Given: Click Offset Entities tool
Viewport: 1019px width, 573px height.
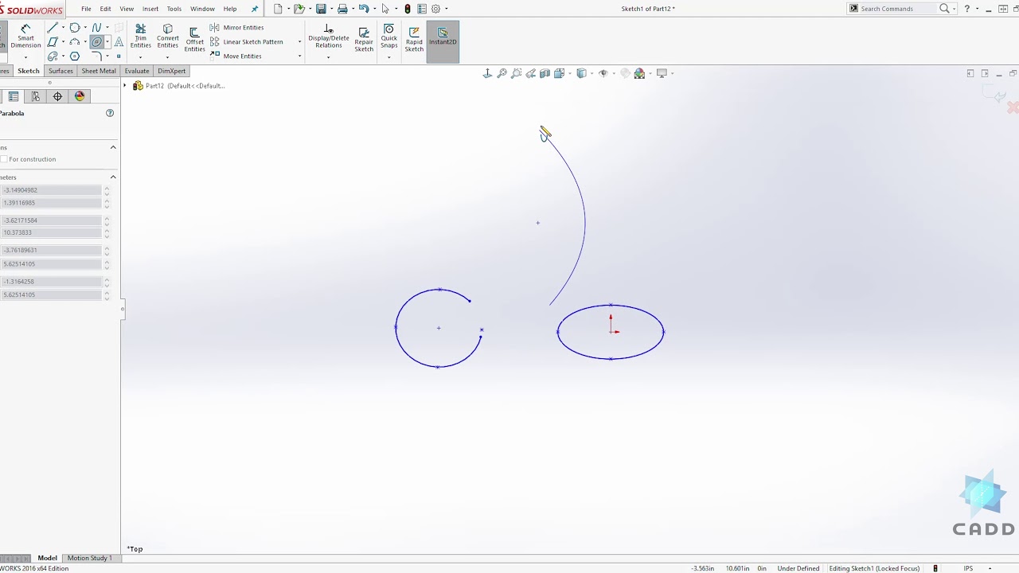Looking at the screenshot, I should tap(194, 40).
